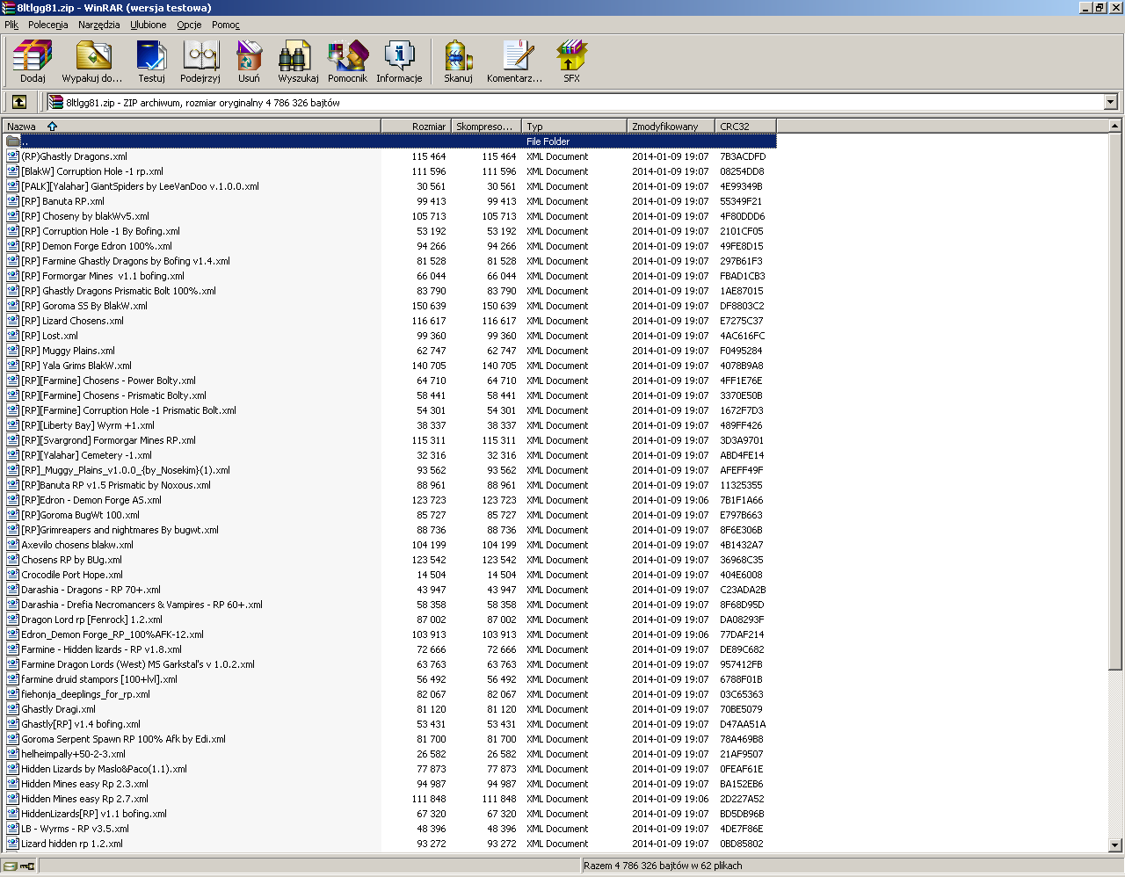Open the Narzędzia menu
This screenshot has height=877, width=1125.
tap(98, 25)
